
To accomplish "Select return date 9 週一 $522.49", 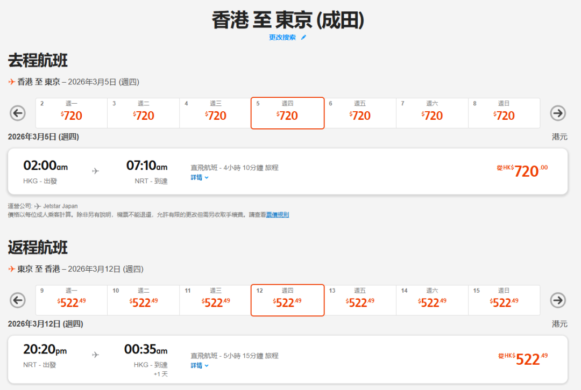I will click(x=72, y=300).
